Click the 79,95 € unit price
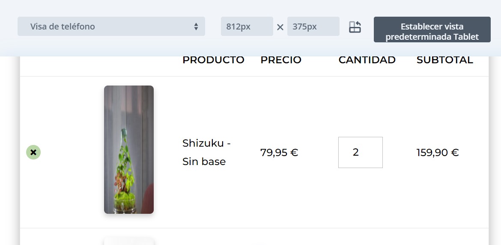 click(x=279, y=153)
